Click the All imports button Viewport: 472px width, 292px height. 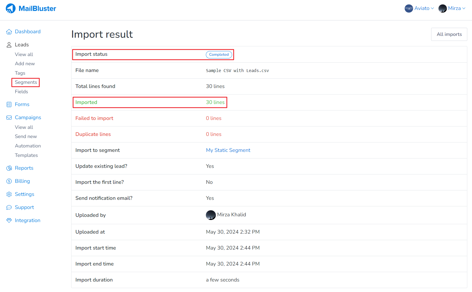point(449,34)
